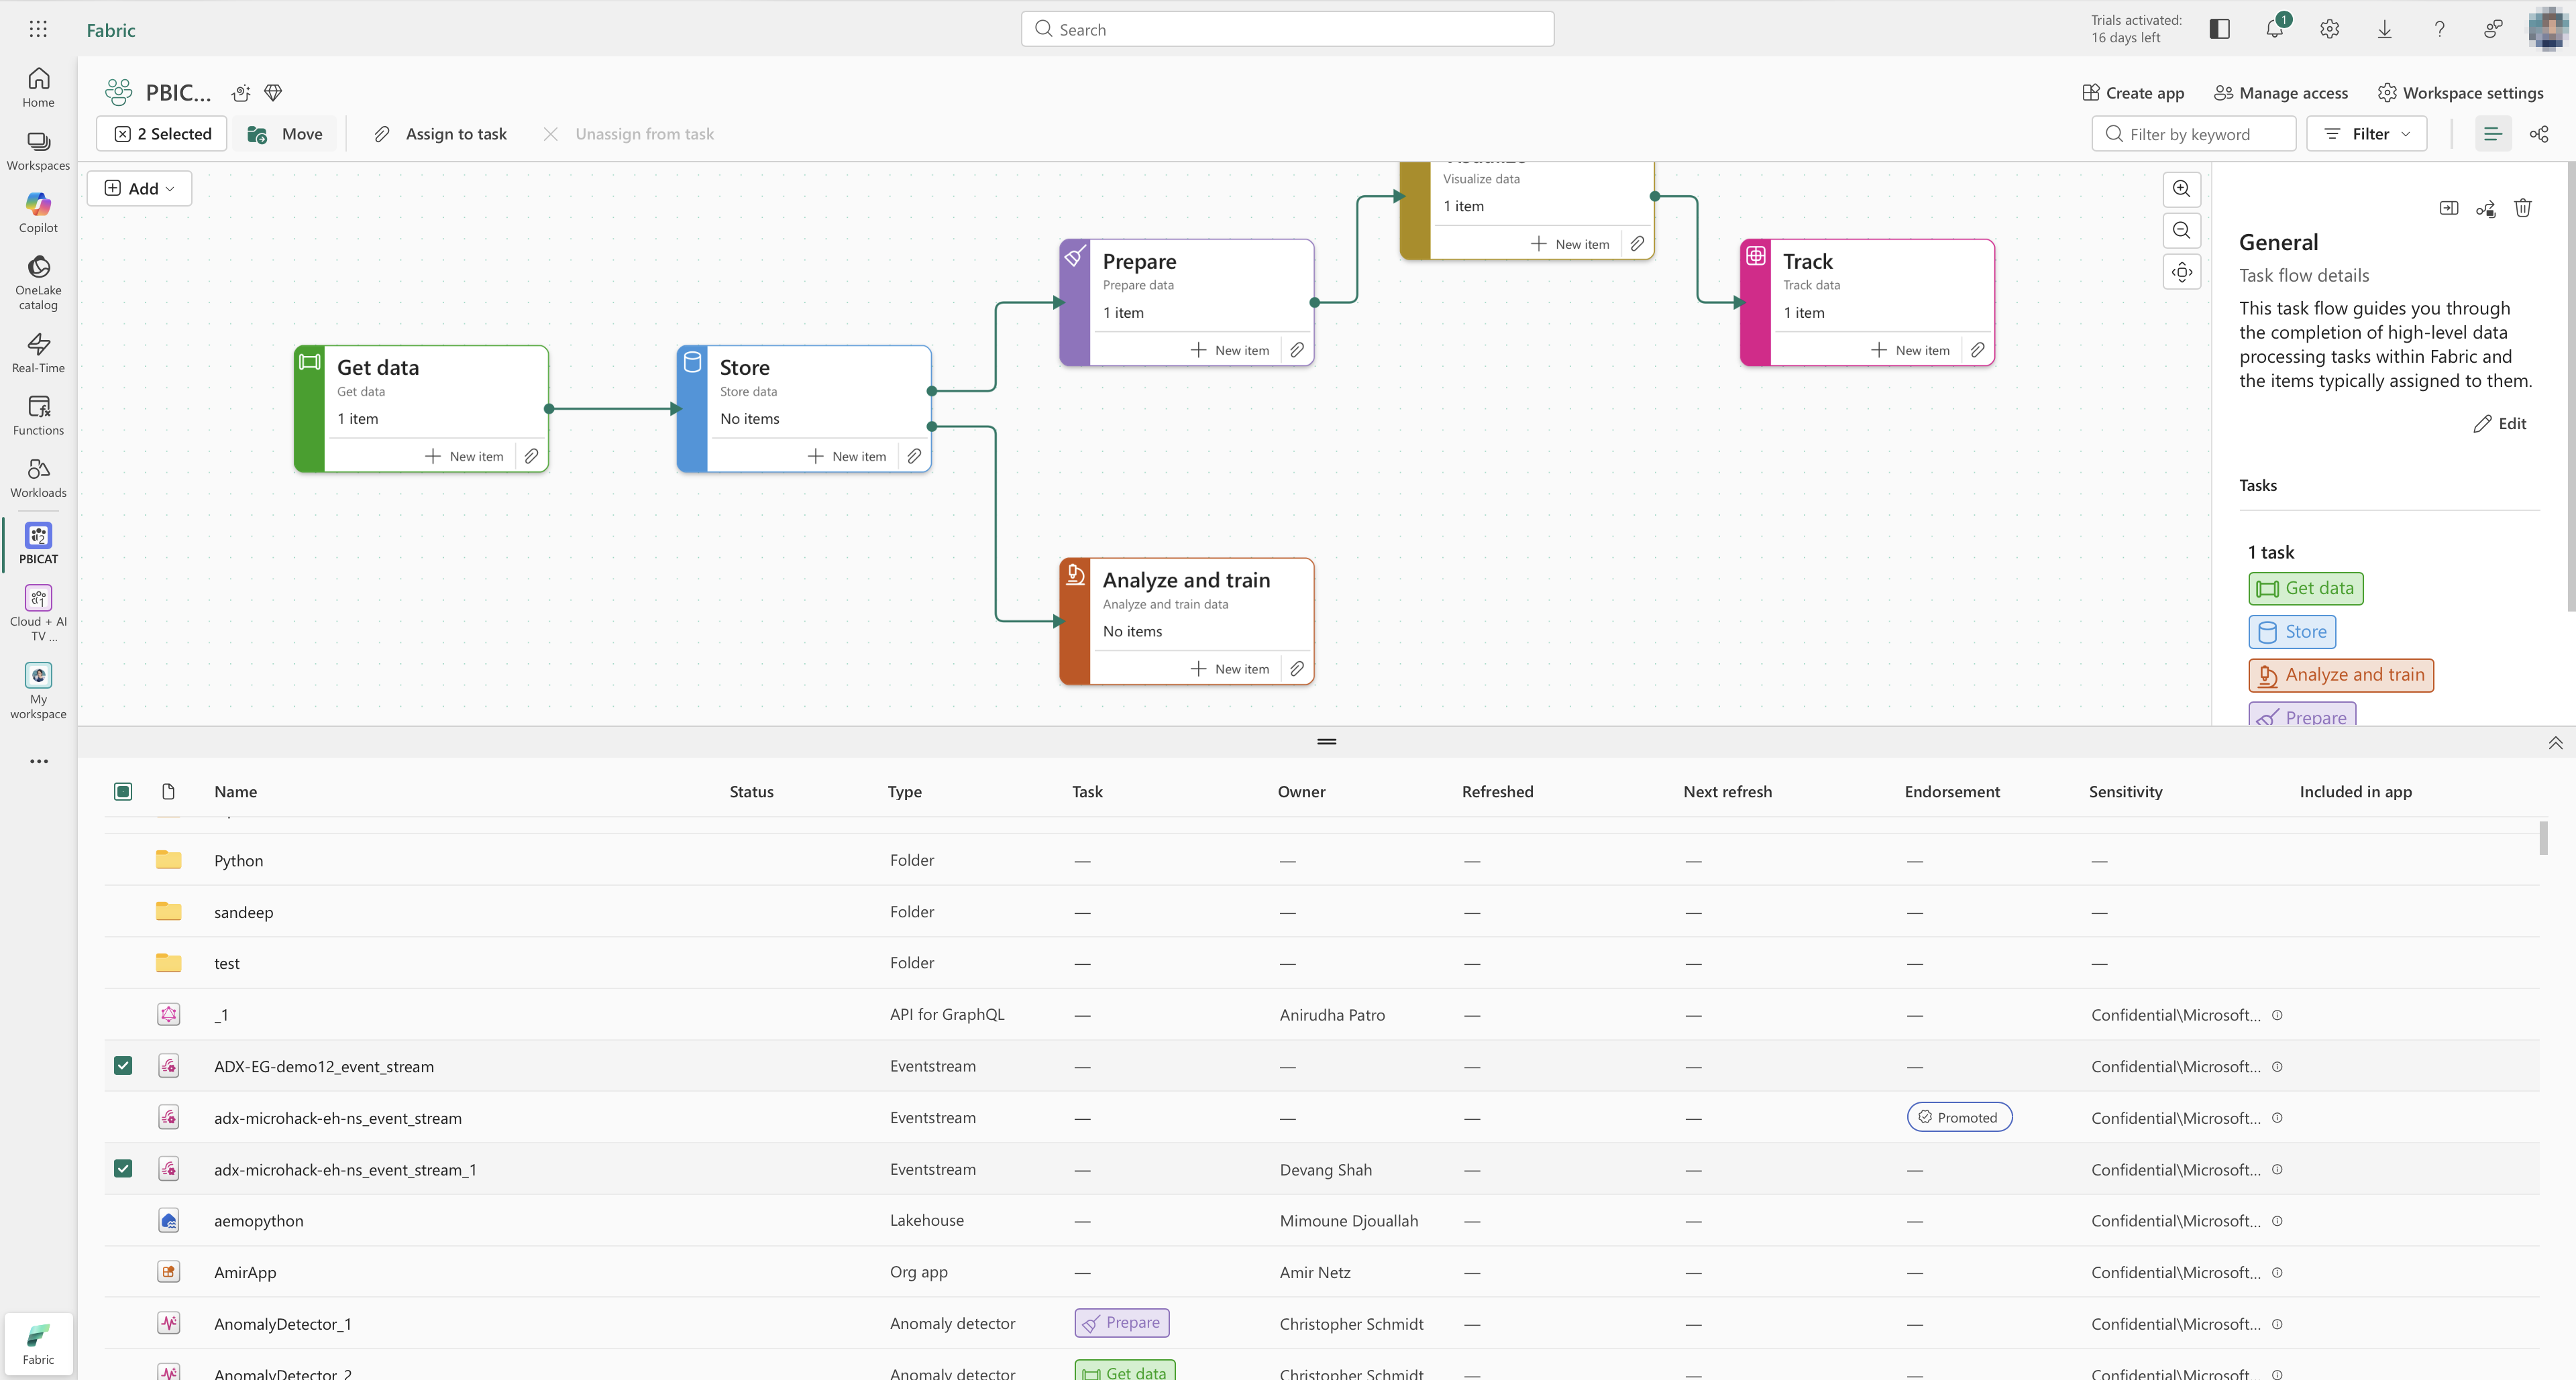Sort by Endorsement column header
The height and width of the screenshot is (1380, 2576).
pyautogui.click(x=1952, y=791)
